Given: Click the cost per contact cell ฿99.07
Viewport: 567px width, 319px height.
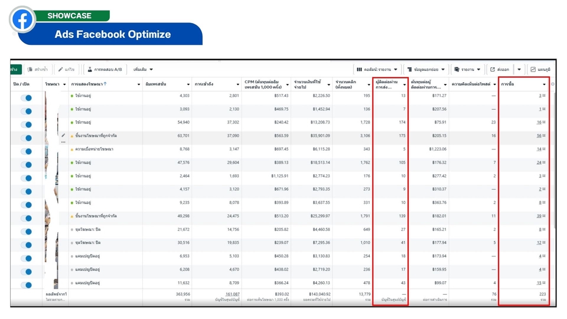Looking at the screenshot, I should point(439,283).
